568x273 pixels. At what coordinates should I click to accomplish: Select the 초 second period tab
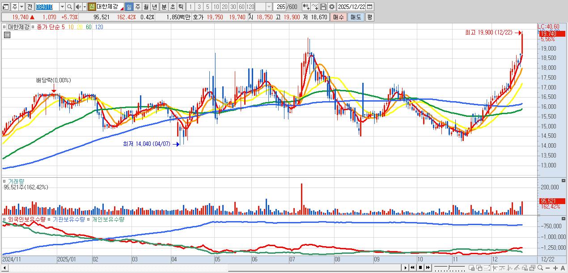click(172, 7)
